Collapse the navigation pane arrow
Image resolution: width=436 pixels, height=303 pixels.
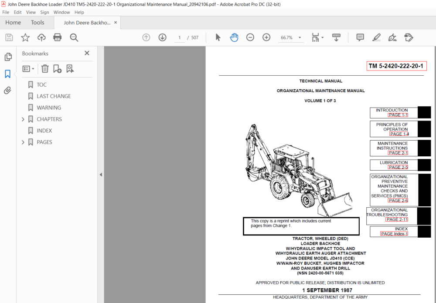[x=101, y=175]
